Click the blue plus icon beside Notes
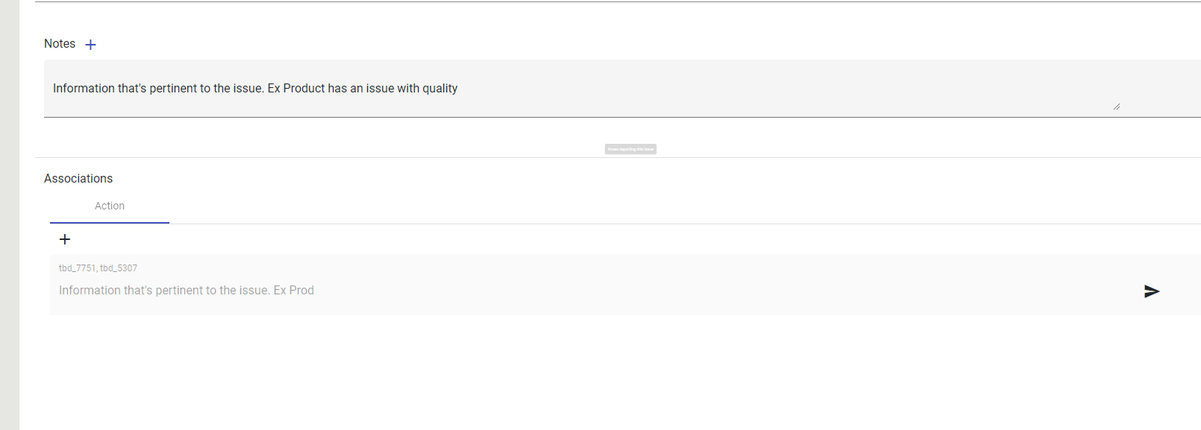The width and height of the screenshot is (1201, 430). pyautogui.click(x=90, y=45)
